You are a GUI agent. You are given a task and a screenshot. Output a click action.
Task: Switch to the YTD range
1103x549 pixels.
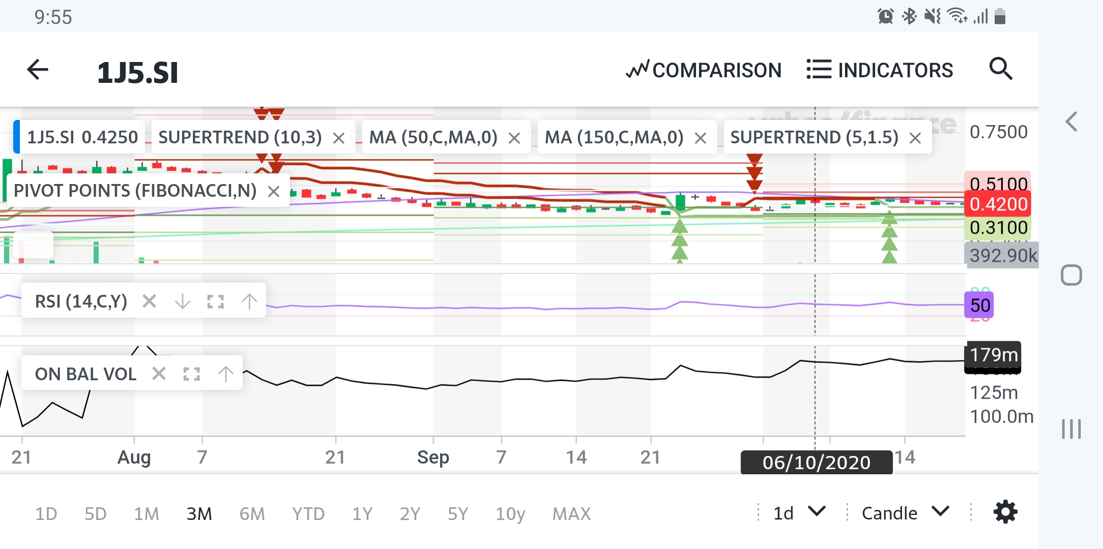click(308, 514)
